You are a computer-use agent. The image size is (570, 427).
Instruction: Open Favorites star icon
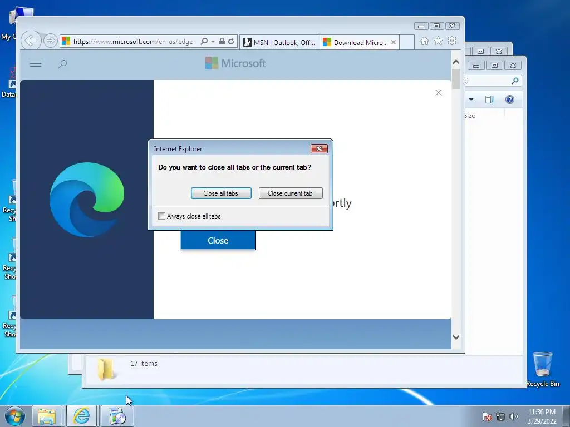[x=439, y=41]
